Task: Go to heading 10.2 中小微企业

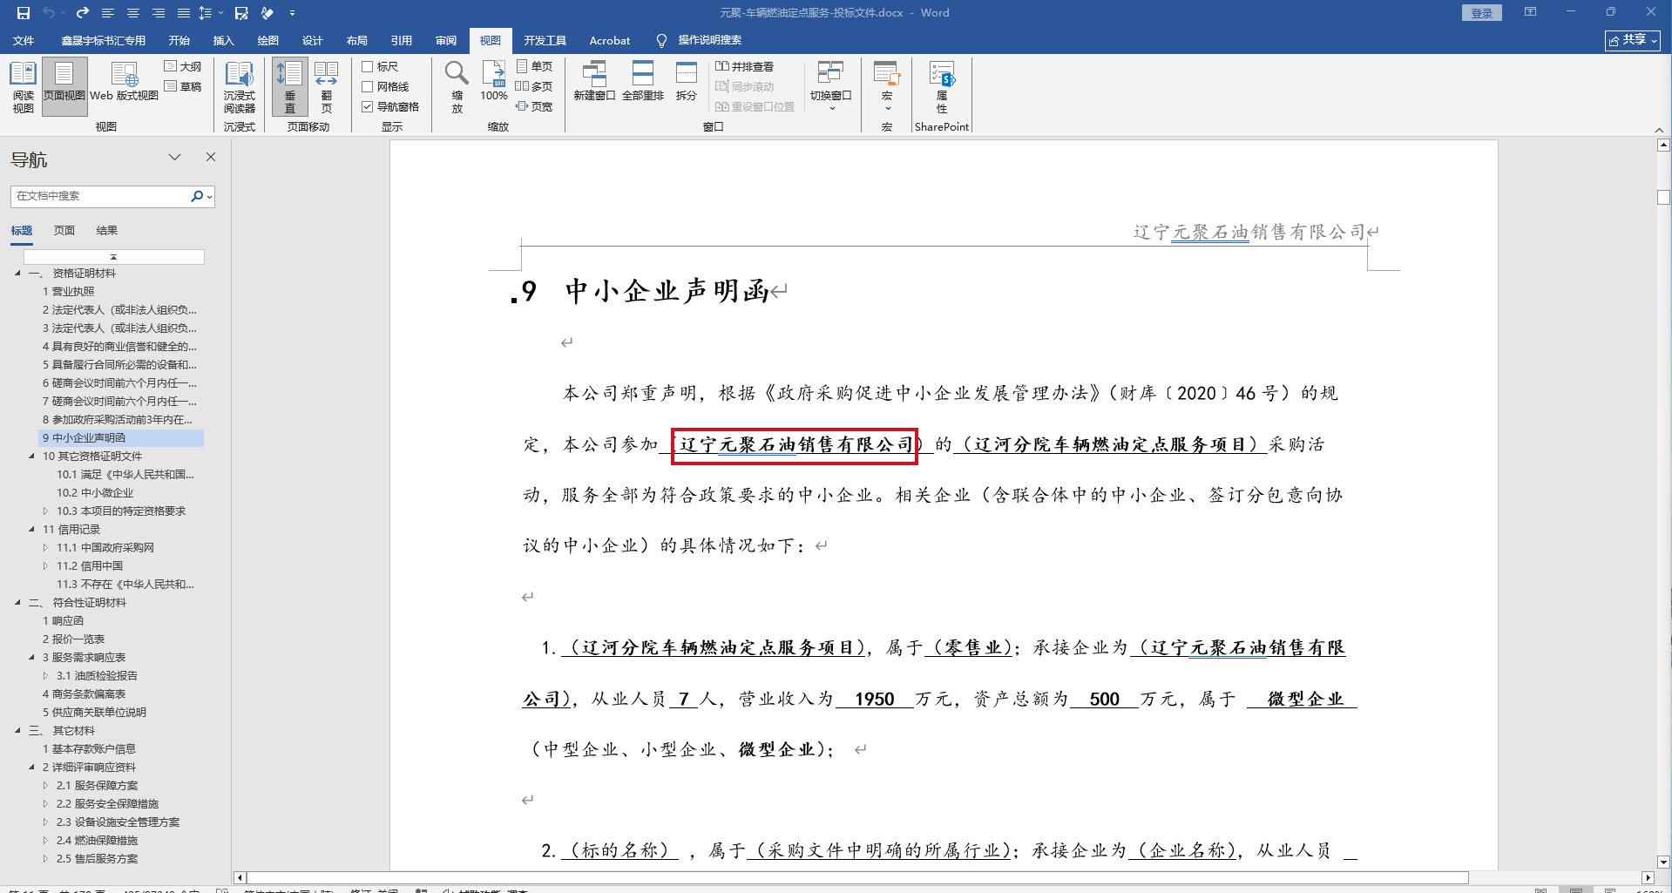Action: point(95,493)
